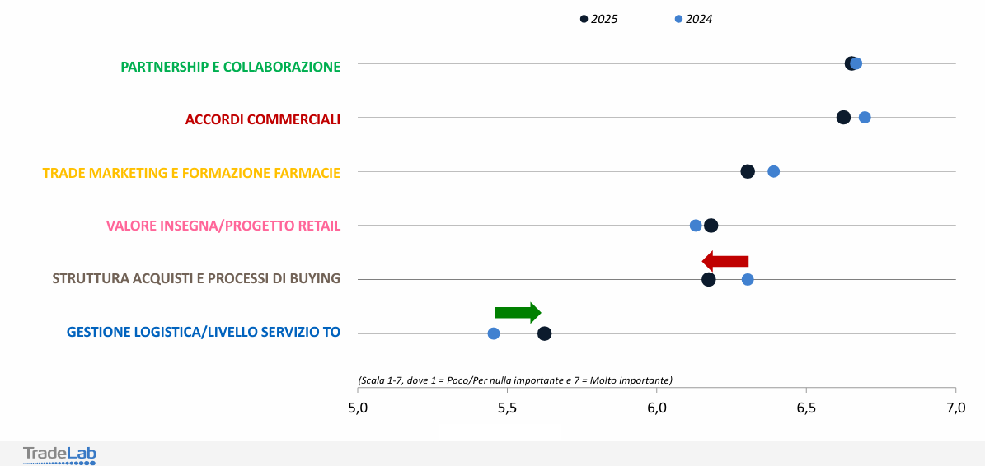Click the 2025 legend marker dot

point(584,19)
